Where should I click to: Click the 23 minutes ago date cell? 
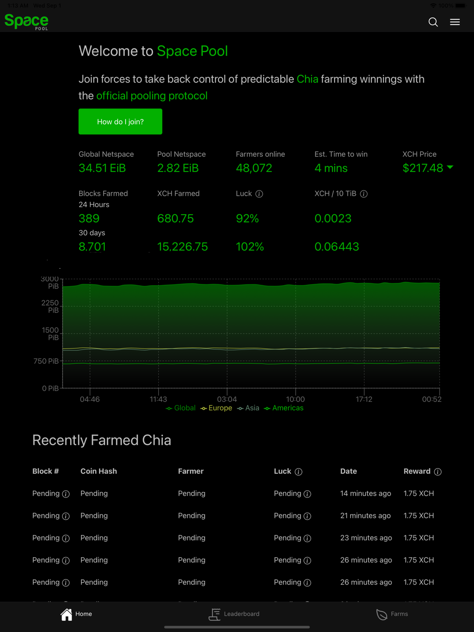tap(366, 538)
